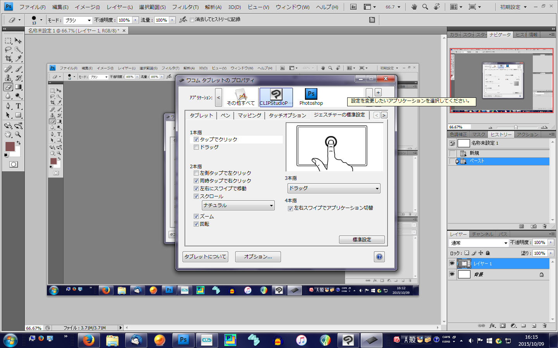Image resolution: width=558 pixels, height=348 pixels.
Task: Enable the 消去してヒストリーに記録 checkbox
Action: [192, 20]
